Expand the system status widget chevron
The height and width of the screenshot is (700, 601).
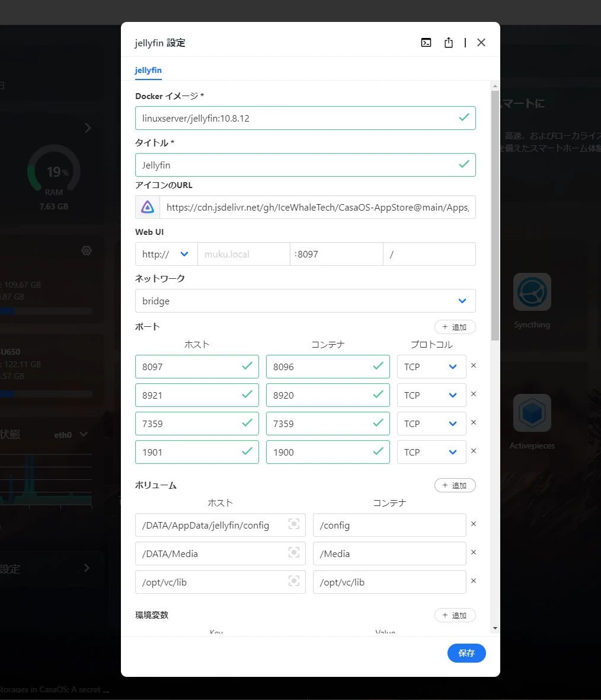click(88, 128)
